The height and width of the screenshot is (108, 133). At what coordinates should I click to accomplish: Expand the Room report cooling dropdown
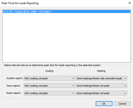[49, 93]
